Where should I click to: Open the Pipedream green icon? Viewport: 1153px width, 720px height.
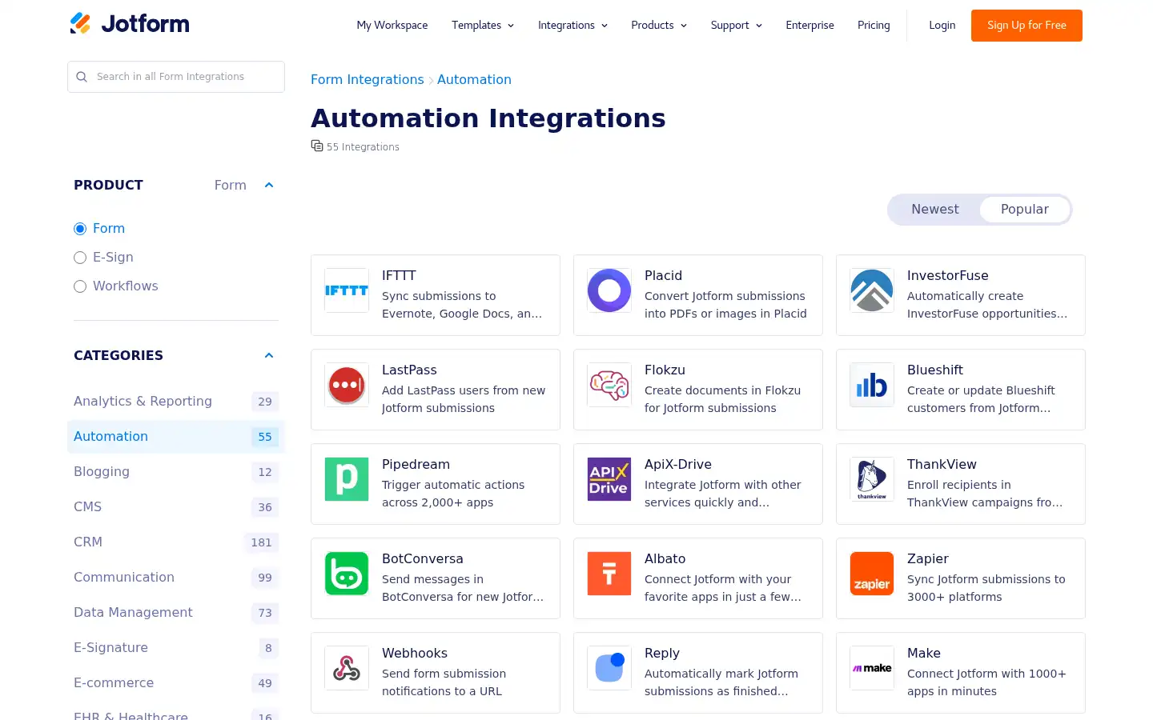coord(347,479)
